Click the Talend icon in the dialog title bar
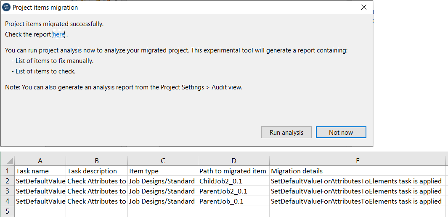The image size is (448, 217). point(7,8)
